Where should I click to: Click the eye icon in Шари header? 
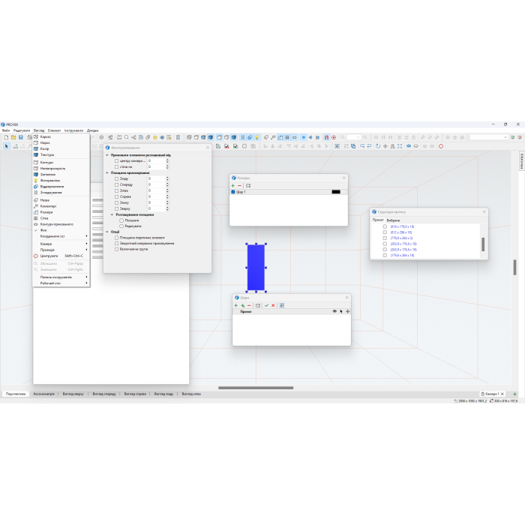point(334,311)
